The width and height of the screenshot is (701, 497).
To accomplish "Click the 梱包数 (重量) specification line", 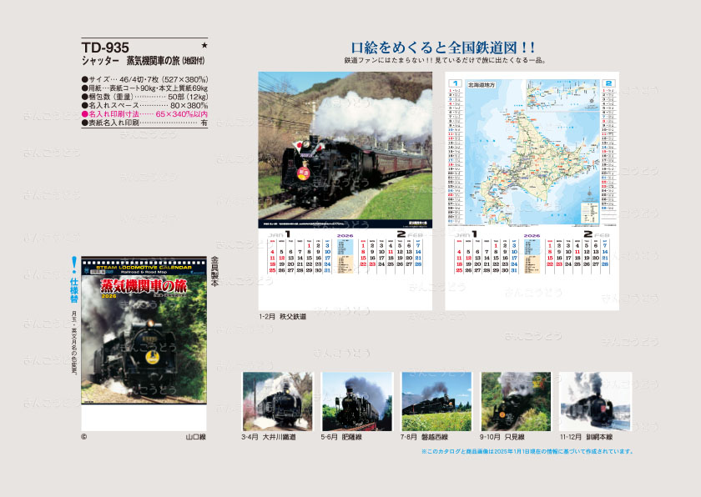I will pyautogui.click(x=145, y=97).
